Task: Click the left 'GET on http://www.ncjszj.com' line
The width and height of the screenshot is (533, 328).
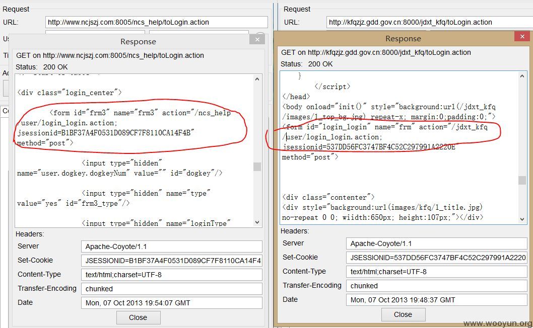Action: pos(110,56)
